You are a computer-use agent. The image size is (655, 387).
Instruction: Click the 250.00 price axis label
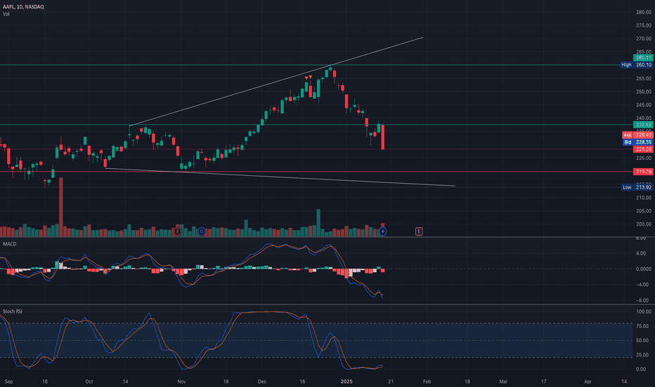(x=644, y=91)
